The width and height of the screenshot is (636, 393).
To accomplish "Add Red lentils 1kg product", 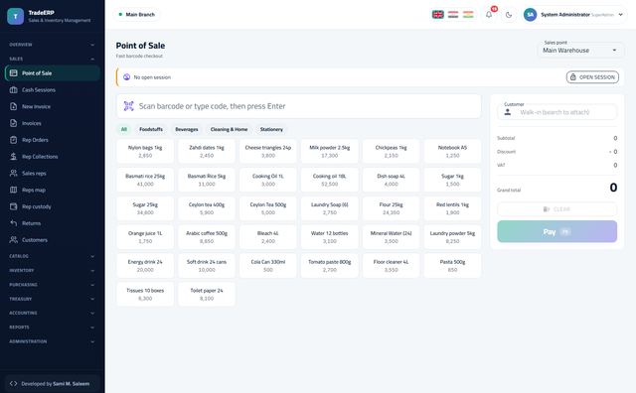I will pyautogui.click(x=452, y=208).
